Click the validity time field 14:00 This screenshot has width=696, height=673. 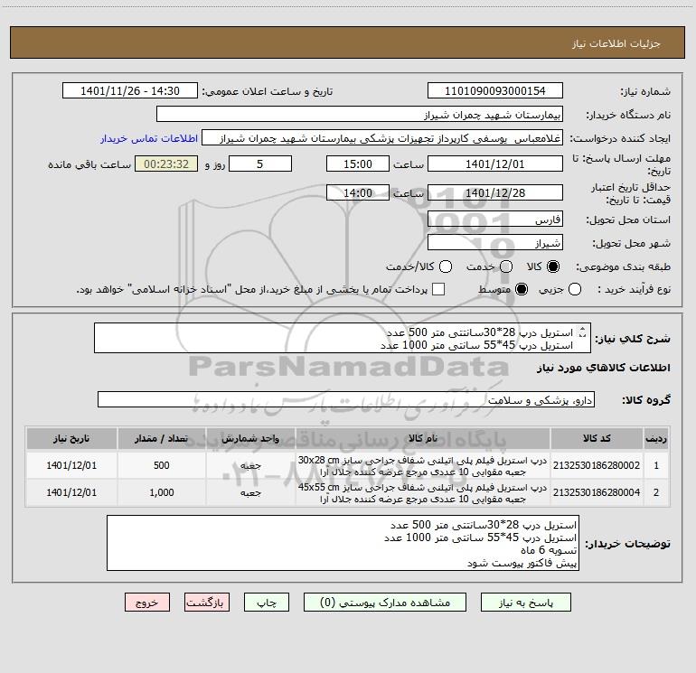pyautogui.click(x=358, y=192)
